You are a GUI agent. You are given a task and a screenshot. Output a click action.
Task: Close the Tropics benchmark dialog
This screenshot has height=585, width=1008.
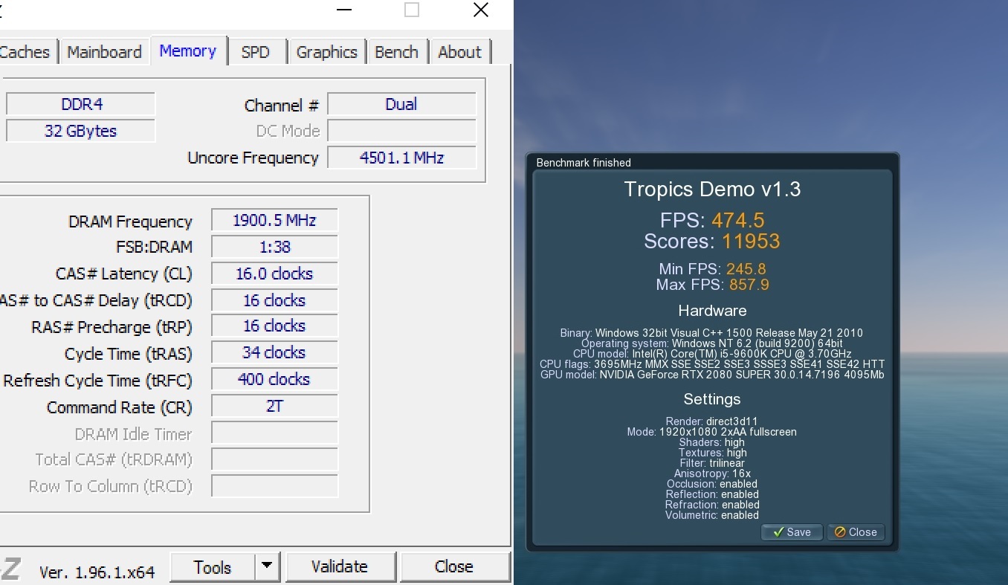tap(856, 532)
